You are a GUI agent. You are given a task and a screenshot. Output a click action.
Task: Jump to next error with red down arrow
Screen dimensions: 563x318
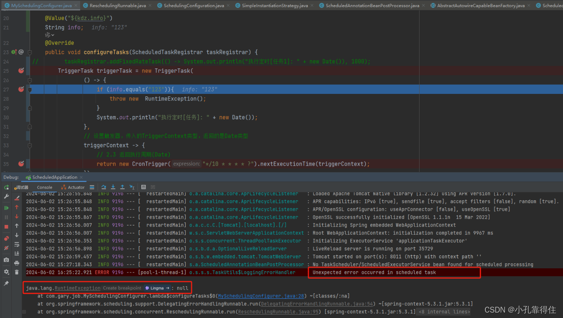point(17,216)
